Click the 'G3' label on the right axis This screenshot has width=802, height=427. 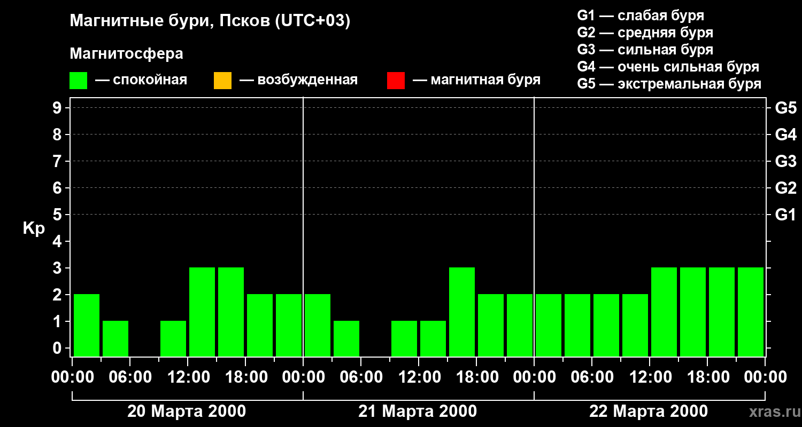pyautogui.click(x=786, y=161)
